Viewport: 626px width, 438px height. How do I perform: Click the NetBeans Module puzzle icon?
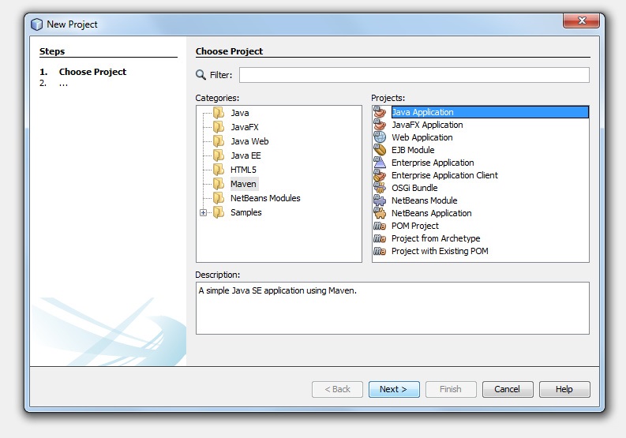(380, 200)
